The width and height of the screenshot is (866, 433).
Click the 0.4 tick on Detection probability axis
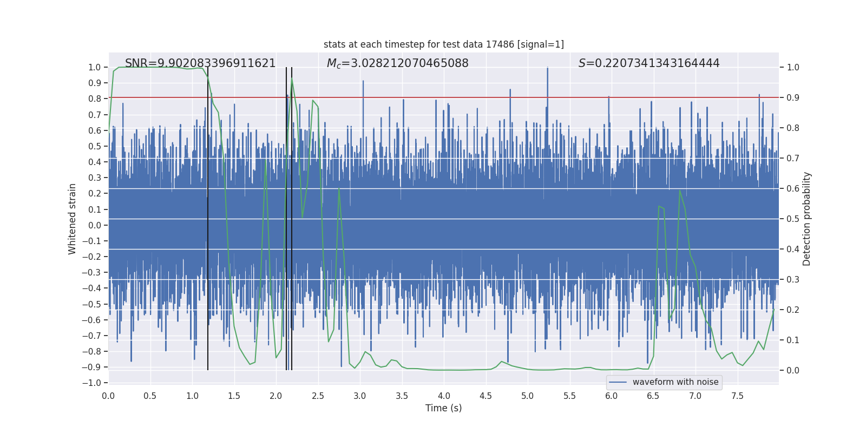[x=793, y=250]
